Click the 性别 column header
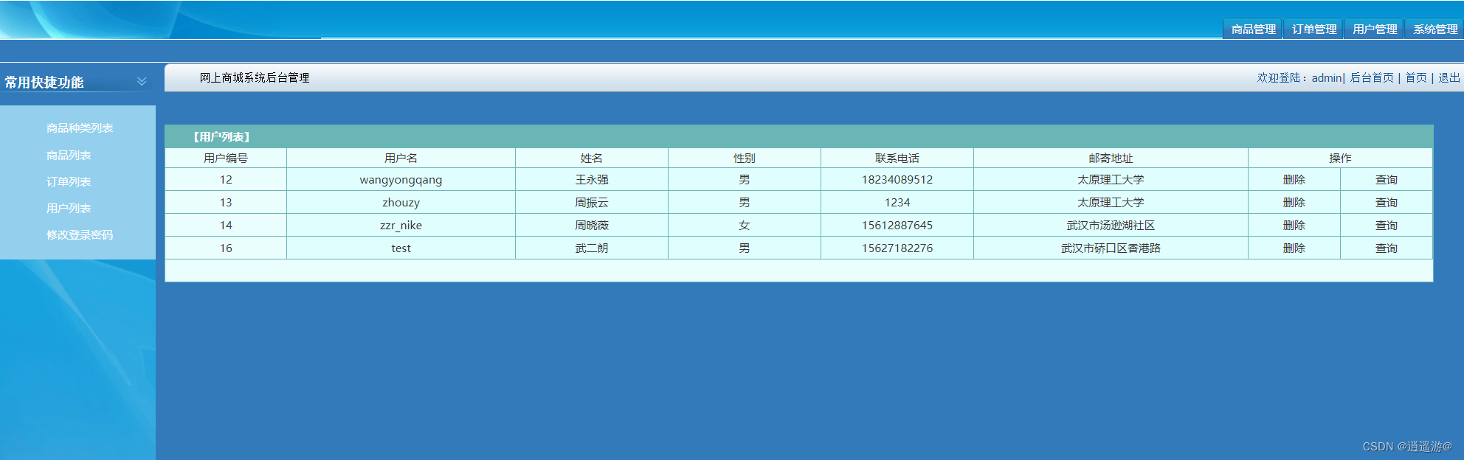Viewport: 1464px width, 460px height. pos(745,158)
